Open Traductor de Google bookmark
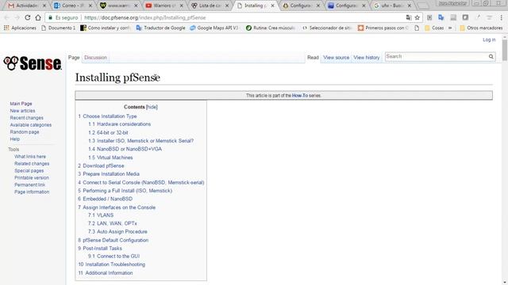Viewport: 508px width, 285px height. pos(160,28)
